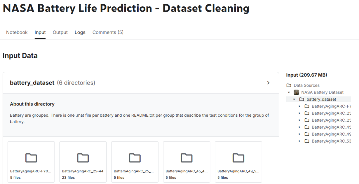Open the BatteryAgingARC_49_5... folder icon
The image size is (359, 184).
pyautogui.click(x=238, y=158)
